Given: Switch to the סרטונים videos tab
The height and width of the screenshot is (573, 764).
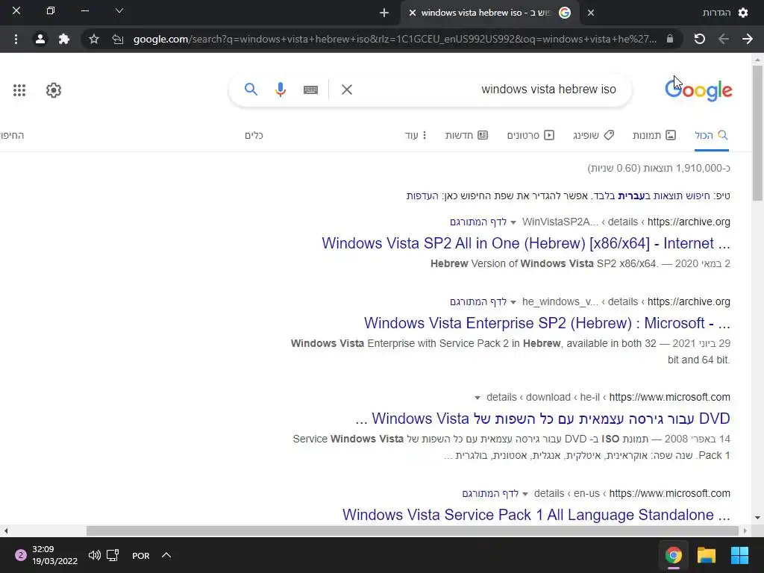Looking at the screenshot, I should (x=530, y=136).
